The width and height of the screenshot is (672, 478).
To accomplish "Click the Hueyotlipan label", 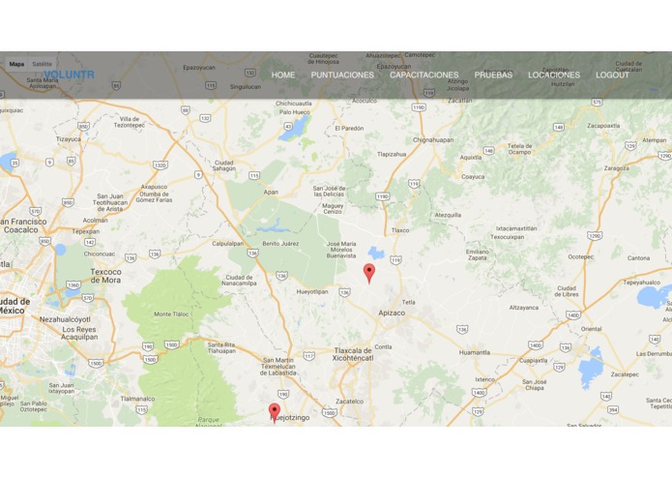I will (312, 291).
